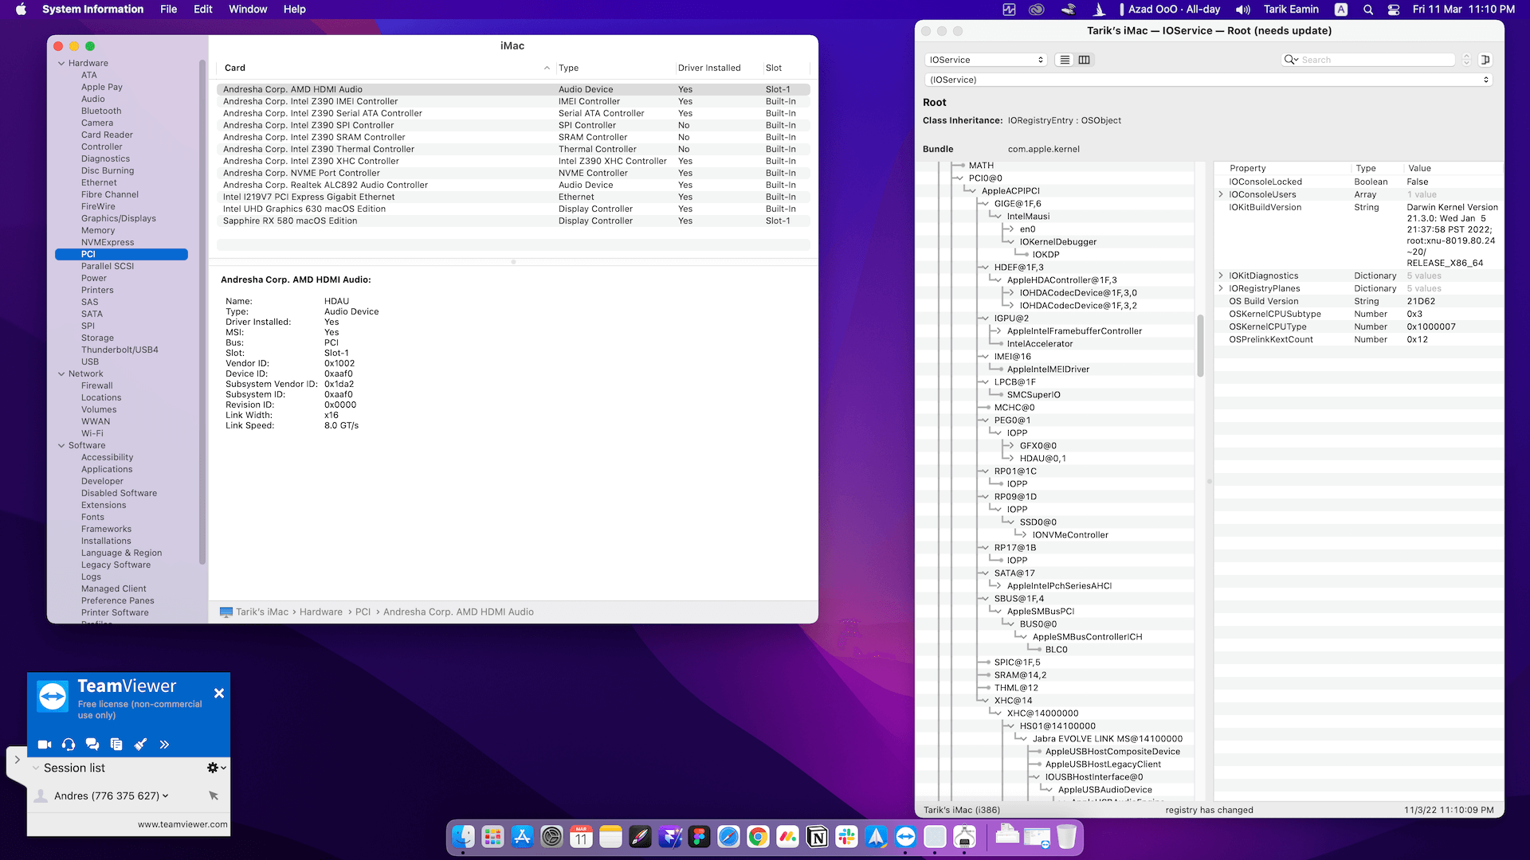Open TeamViewer whiteboard brush tool
1530x860 pixels.
point(140,745)
